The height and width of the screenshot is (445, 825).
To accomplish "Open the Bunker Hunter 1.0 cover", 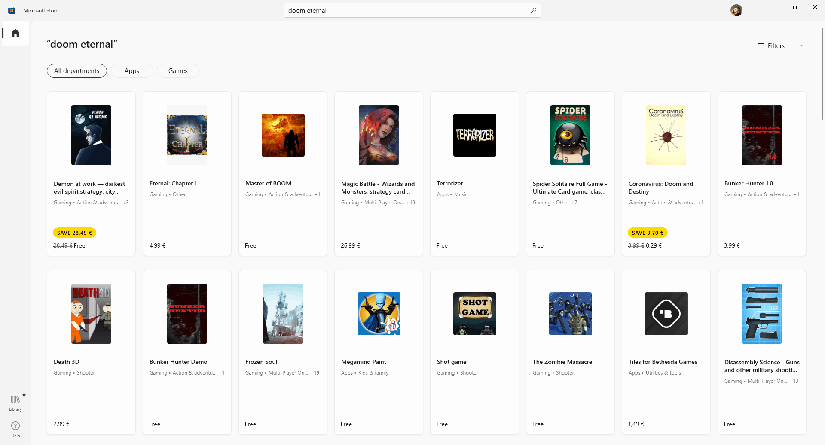I will click(762, 135).
